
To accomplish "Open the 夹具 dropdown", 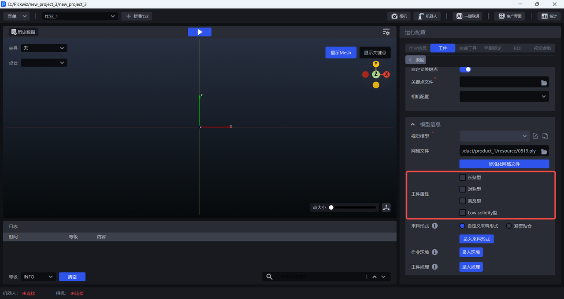I will [x=44, y=48].
